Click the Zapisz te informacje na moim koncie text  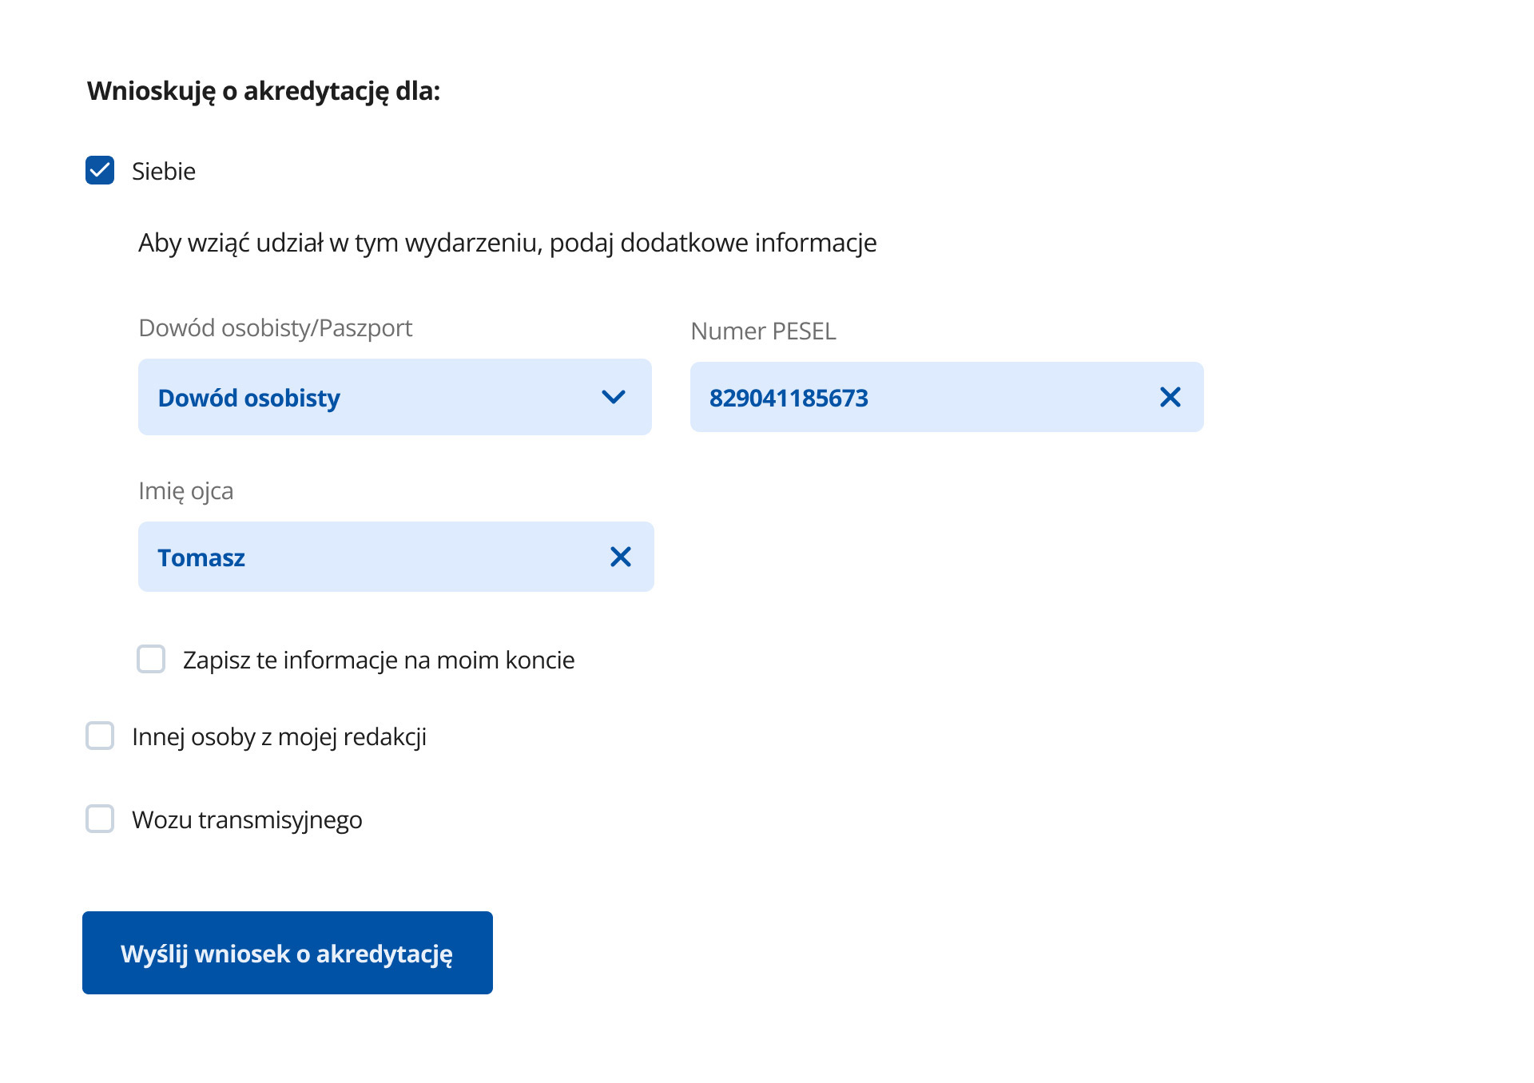[379, 660]
